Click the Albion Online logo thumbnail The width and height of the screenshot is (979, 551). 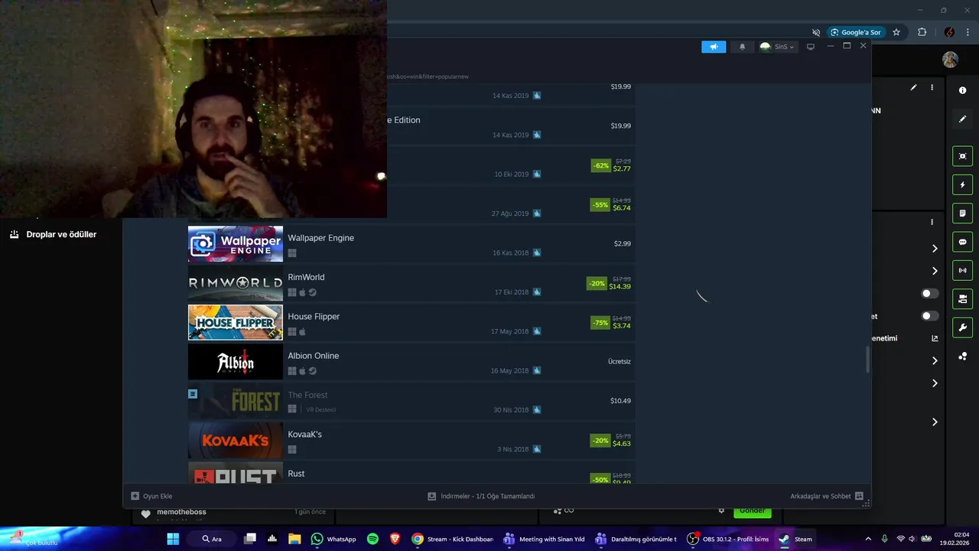click(x=236, y=362)
